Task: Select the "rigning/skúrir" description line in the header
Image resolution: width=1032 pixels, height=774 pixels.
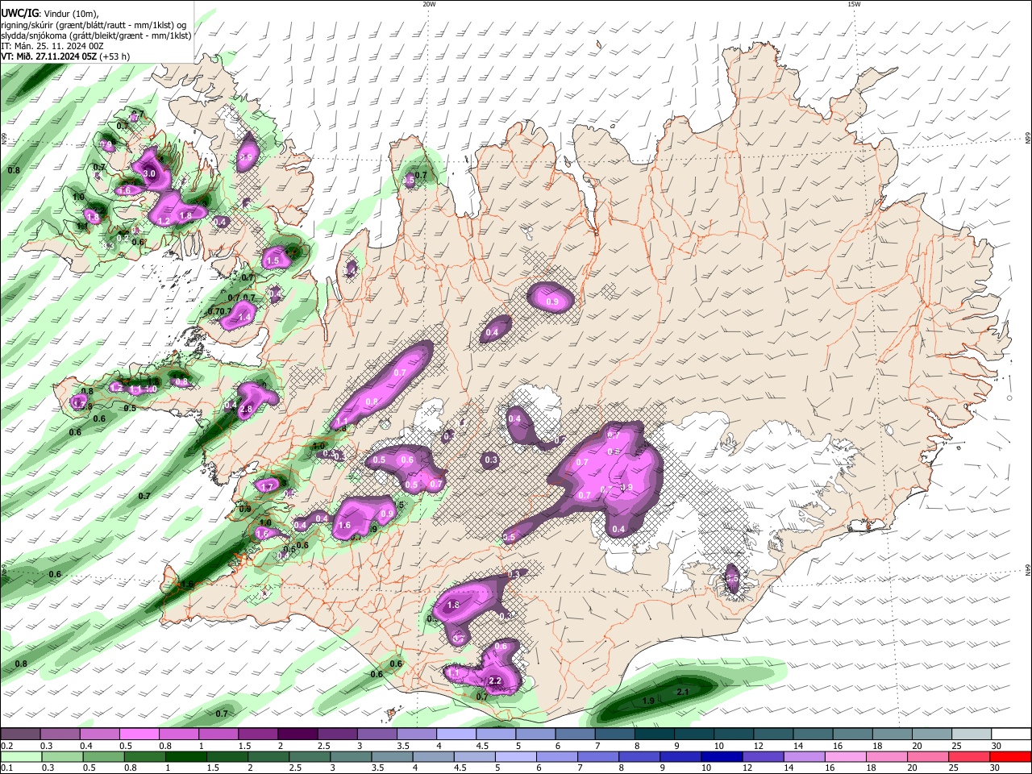Action: [94, 25]
